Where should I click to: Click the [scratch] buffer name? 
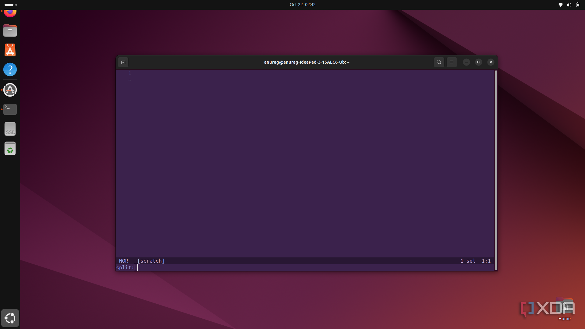point(151,261)
